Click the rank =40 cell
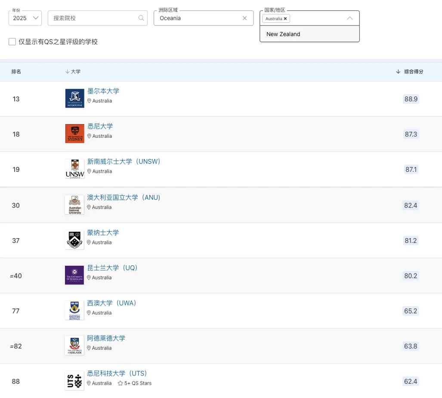 pyautogui.click(x=16, y=276)
